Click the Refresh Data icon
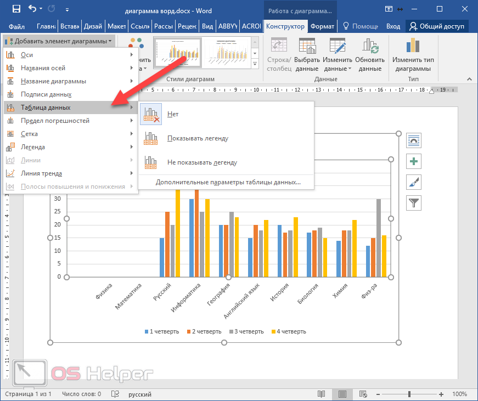The image size is (478, 401). pos(369,55)
